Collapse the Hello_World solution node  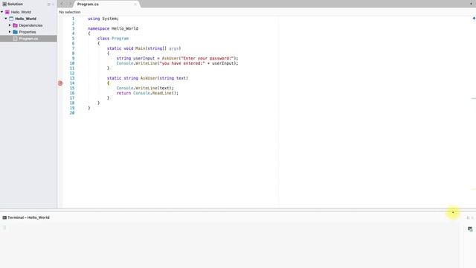pos(2,12)
